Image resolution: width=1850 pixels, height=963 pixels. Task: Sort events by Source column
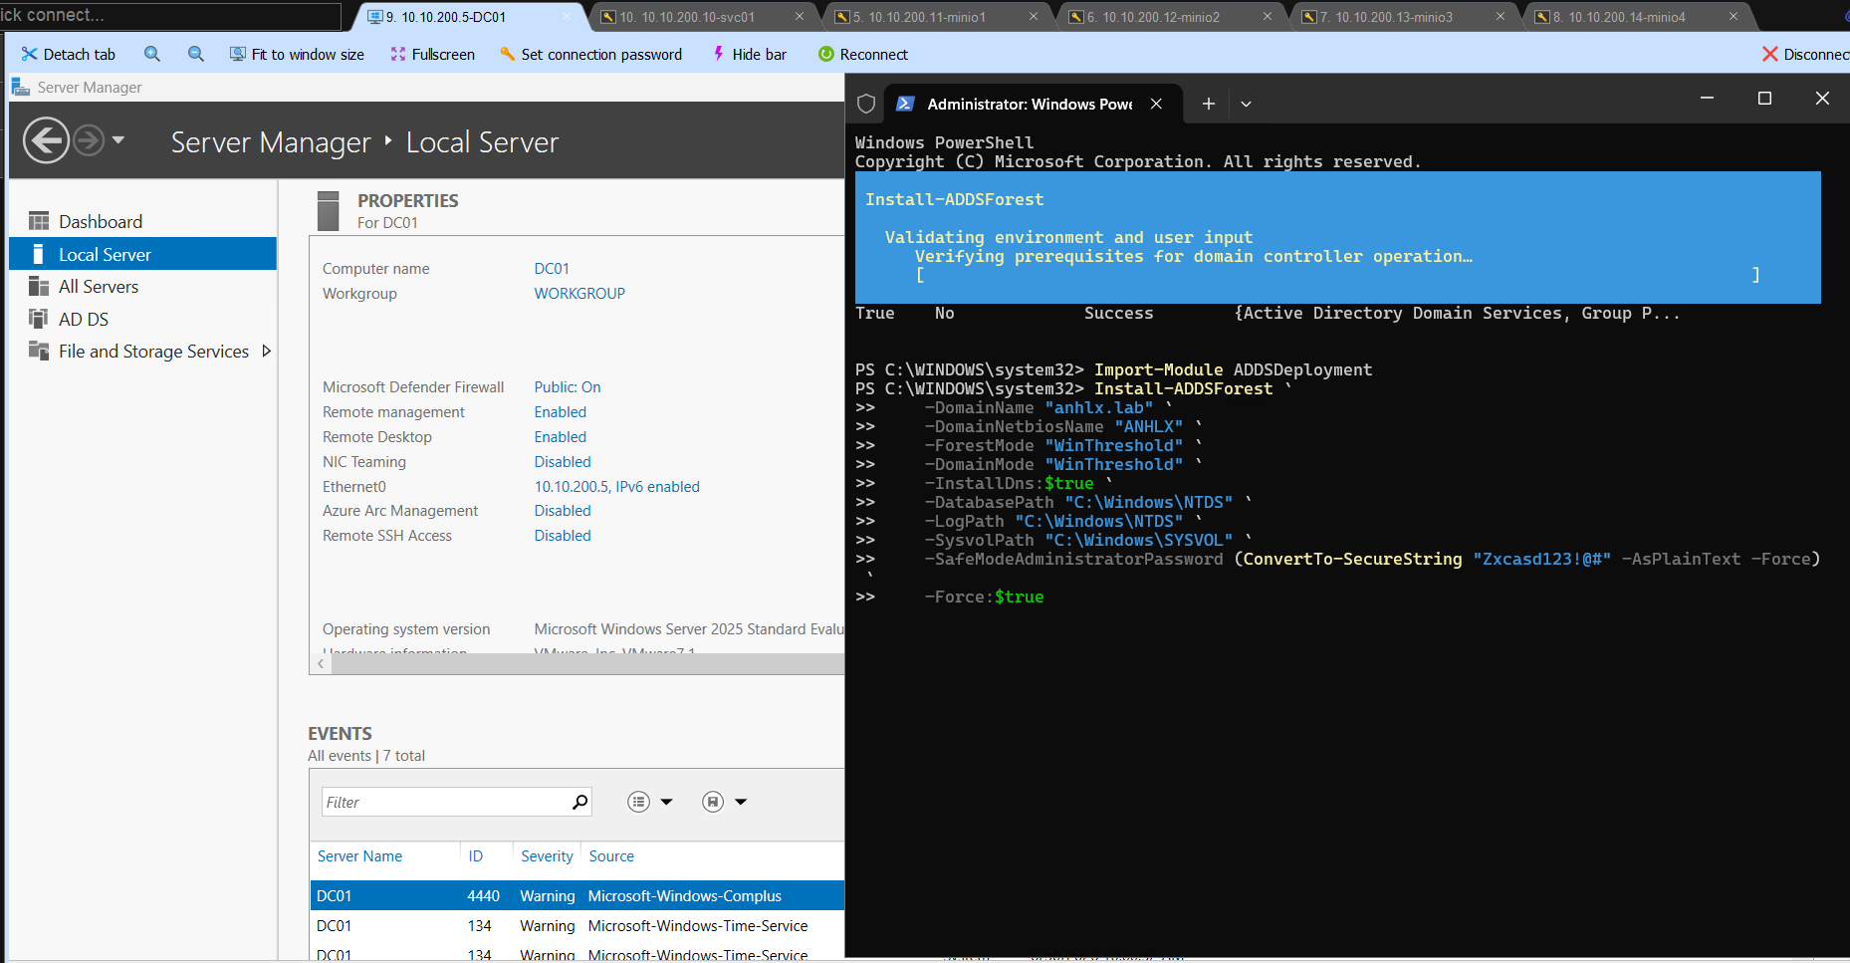tap(611, 856)
